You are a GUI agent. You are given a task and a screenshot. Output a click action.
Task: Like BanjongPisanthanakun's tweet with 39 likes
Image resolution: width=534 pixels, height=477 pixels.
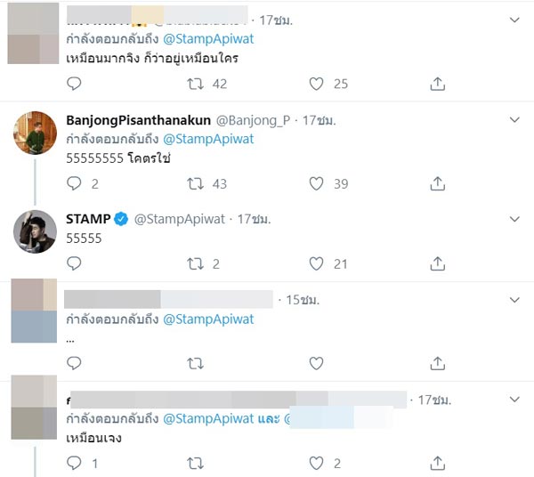point(316,184)
